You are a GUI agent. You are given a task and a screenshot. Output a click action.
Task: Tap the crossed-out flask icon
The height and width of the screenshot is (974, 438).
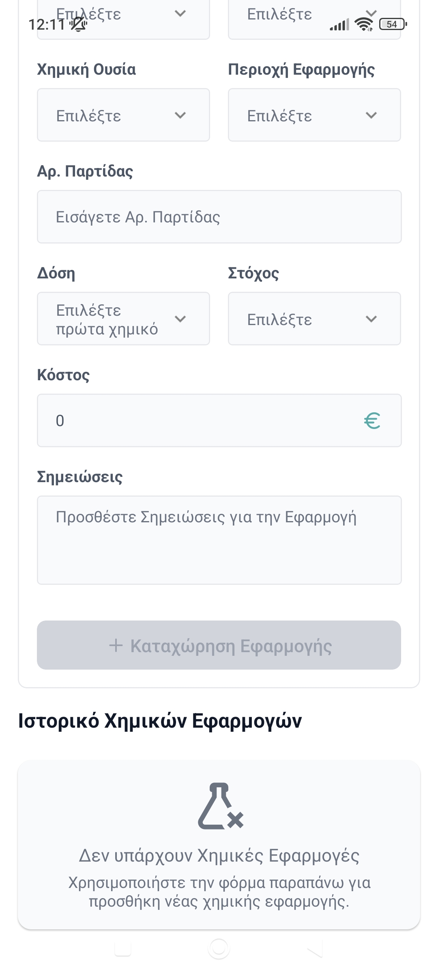[x=220, y=806]
